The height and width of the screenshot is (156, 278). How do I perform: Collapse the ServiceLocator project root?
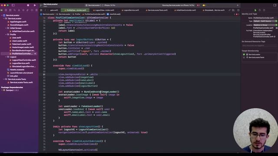tap(2, 16)
